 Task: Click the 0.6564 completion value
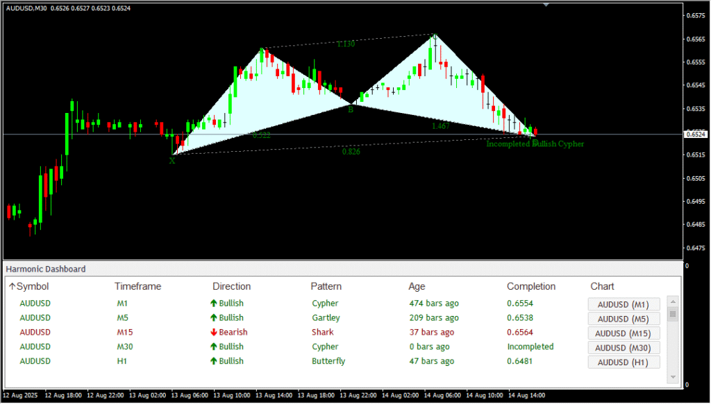click(x=520, y=333)
